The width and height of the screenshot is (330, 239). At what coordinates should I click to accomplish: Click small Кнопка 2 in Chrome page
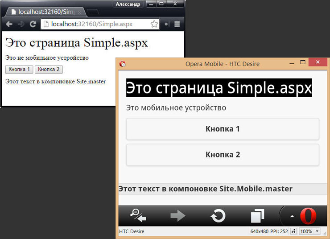coord(49,70)
